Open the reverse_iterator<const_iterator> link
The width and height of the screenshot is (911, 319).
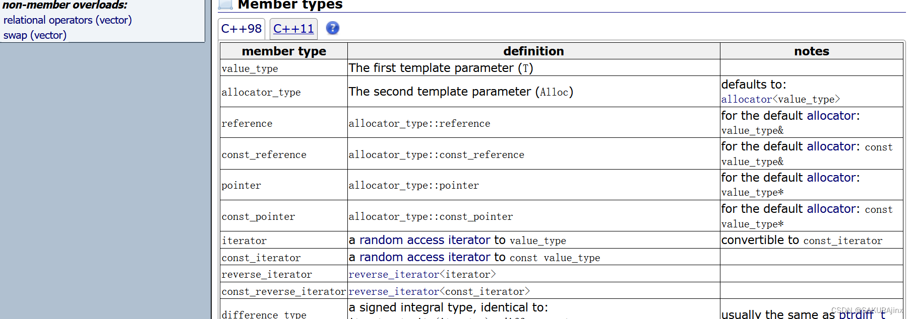pos(439,292)
